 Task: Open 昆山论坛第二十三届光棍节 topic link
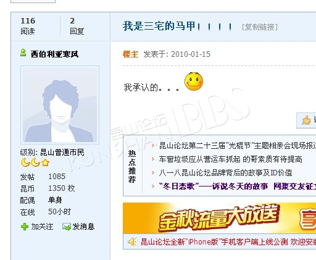[237, 146]
